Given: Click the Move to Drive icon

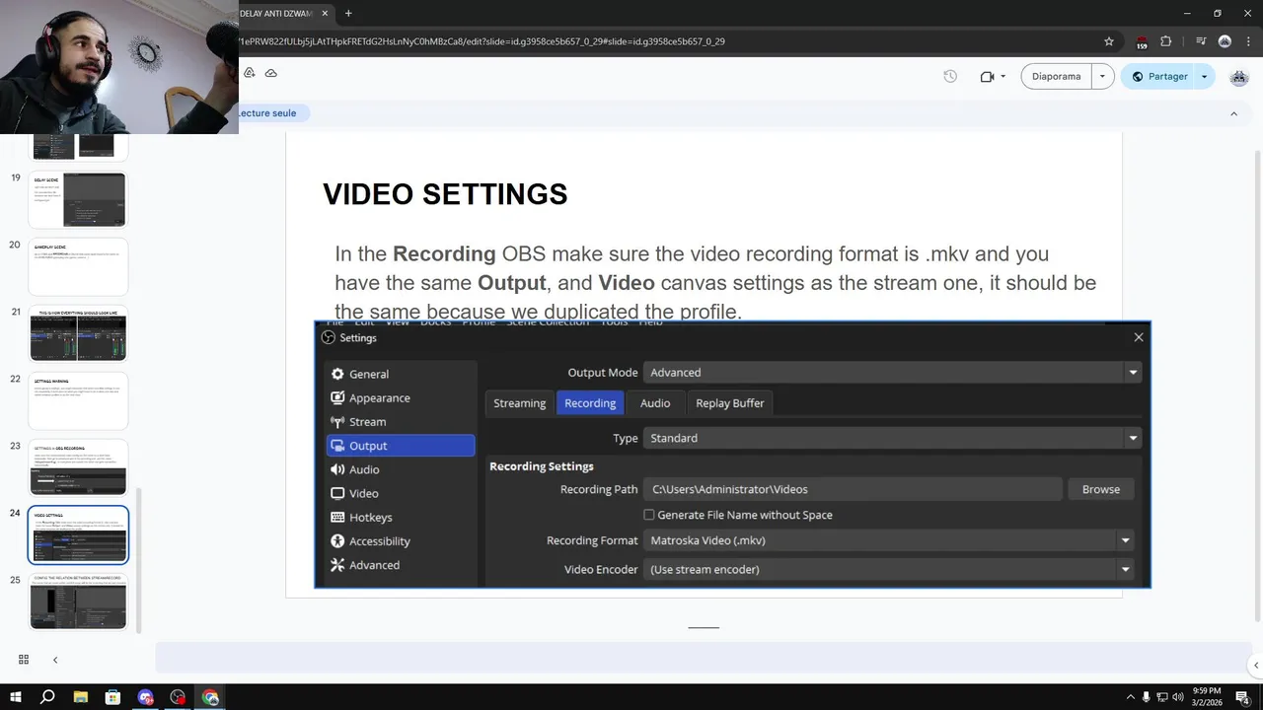Looking at the screenshot, I should 250,73.
